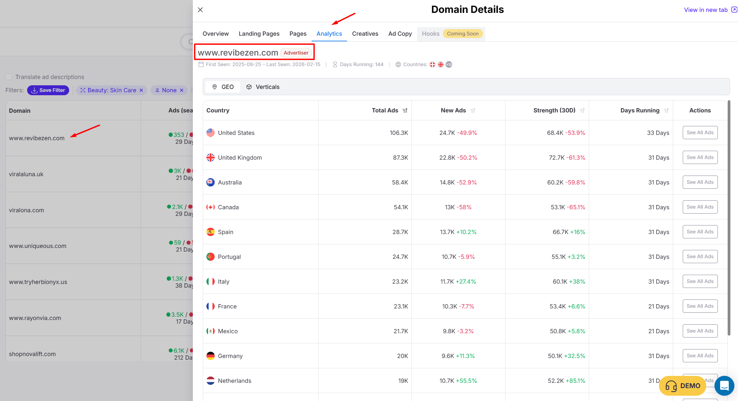This screenshot has height=401, width=738.
Task: Sort table by New Ads icon
Action: tap(473, 110)
